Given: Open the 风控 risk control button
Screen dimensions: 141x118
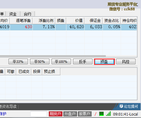Looking at the screenshot, I should [x=126, y=62].
